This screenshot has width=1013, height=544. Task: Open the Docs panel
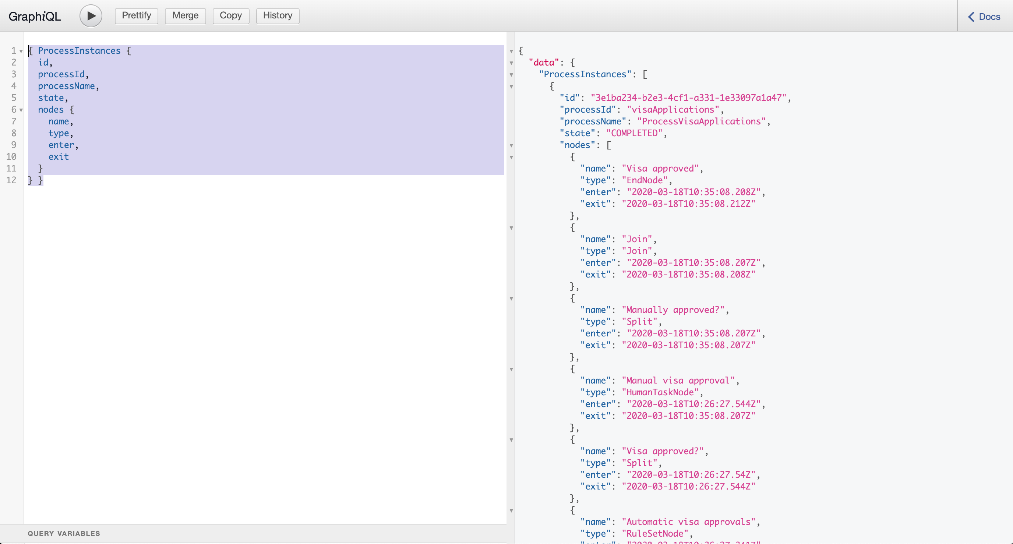click(x=988, y=17)
